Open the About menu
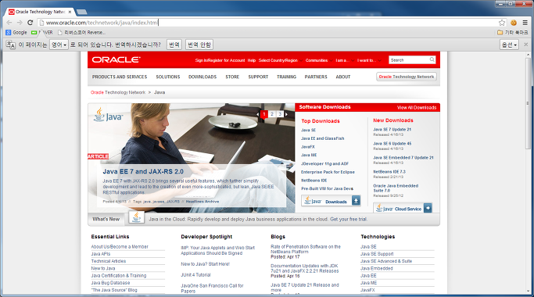534x297 pixels. pyautogui.click(x=343, y=77)
